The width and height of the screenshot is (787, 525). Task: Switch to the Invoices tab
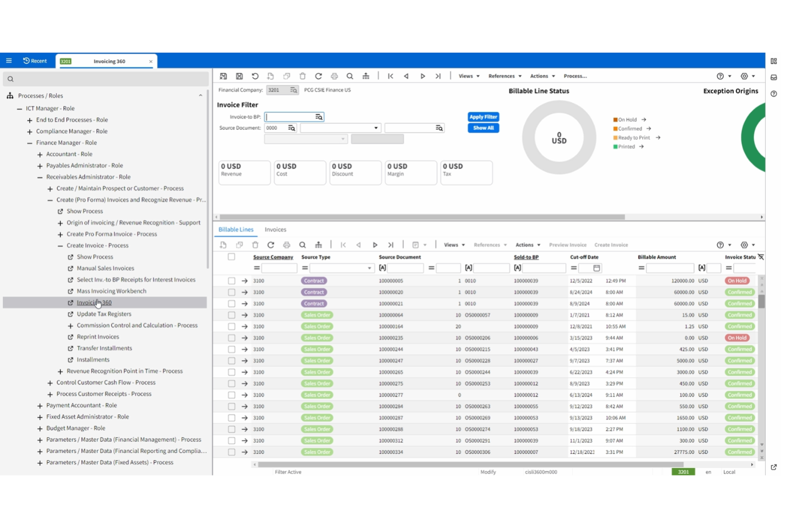click(x=275, y=229)
